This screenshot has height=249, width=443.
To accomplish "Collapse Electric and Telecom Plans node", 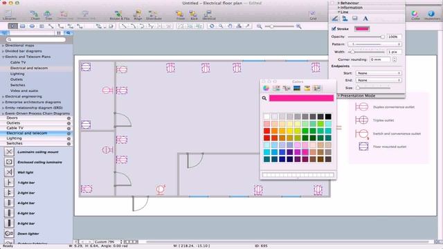I will click(3, 57).
